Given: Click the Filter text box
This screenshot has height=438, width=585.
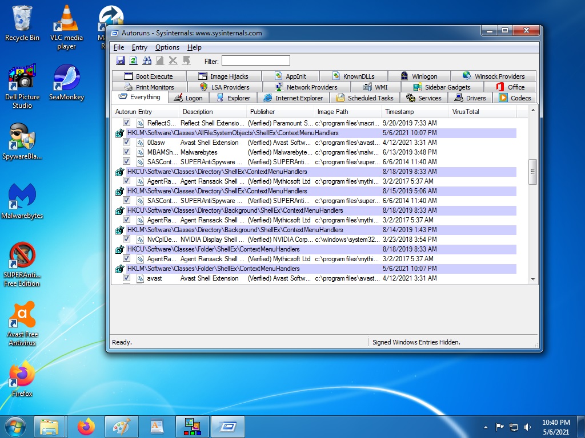Looking at the screenshot, I should (x=255, y=60).
